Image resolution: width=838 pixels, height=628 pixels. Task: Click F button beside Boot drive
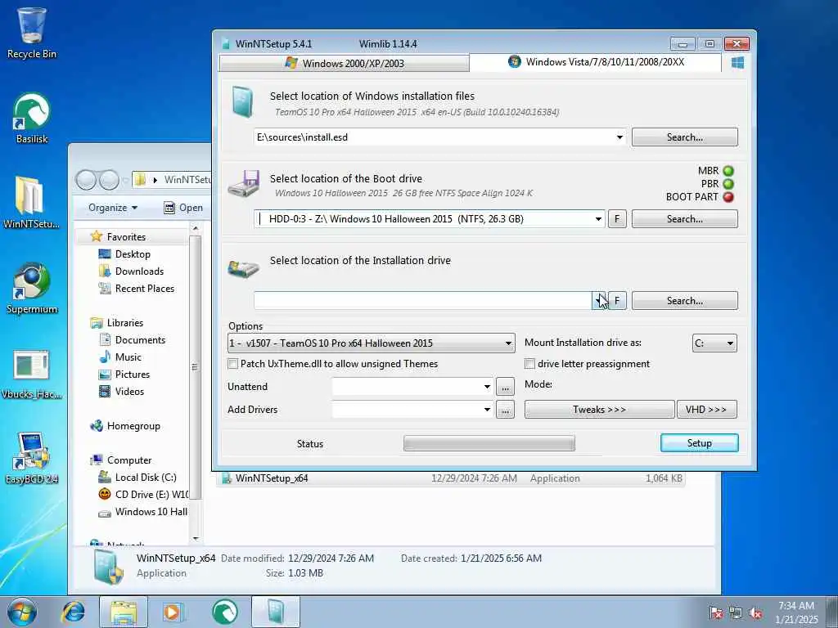[x=617, y=219]
